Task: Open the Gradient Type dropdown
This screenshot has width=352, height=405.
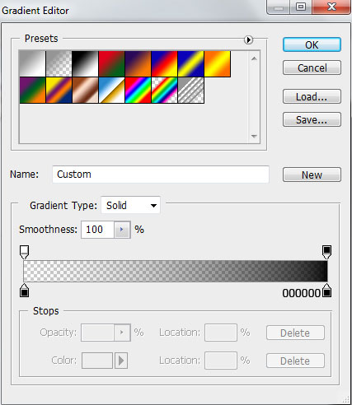Action: point(131,205)
